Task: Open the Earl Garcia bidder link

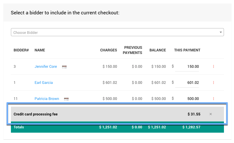Action: coord(44,83)
